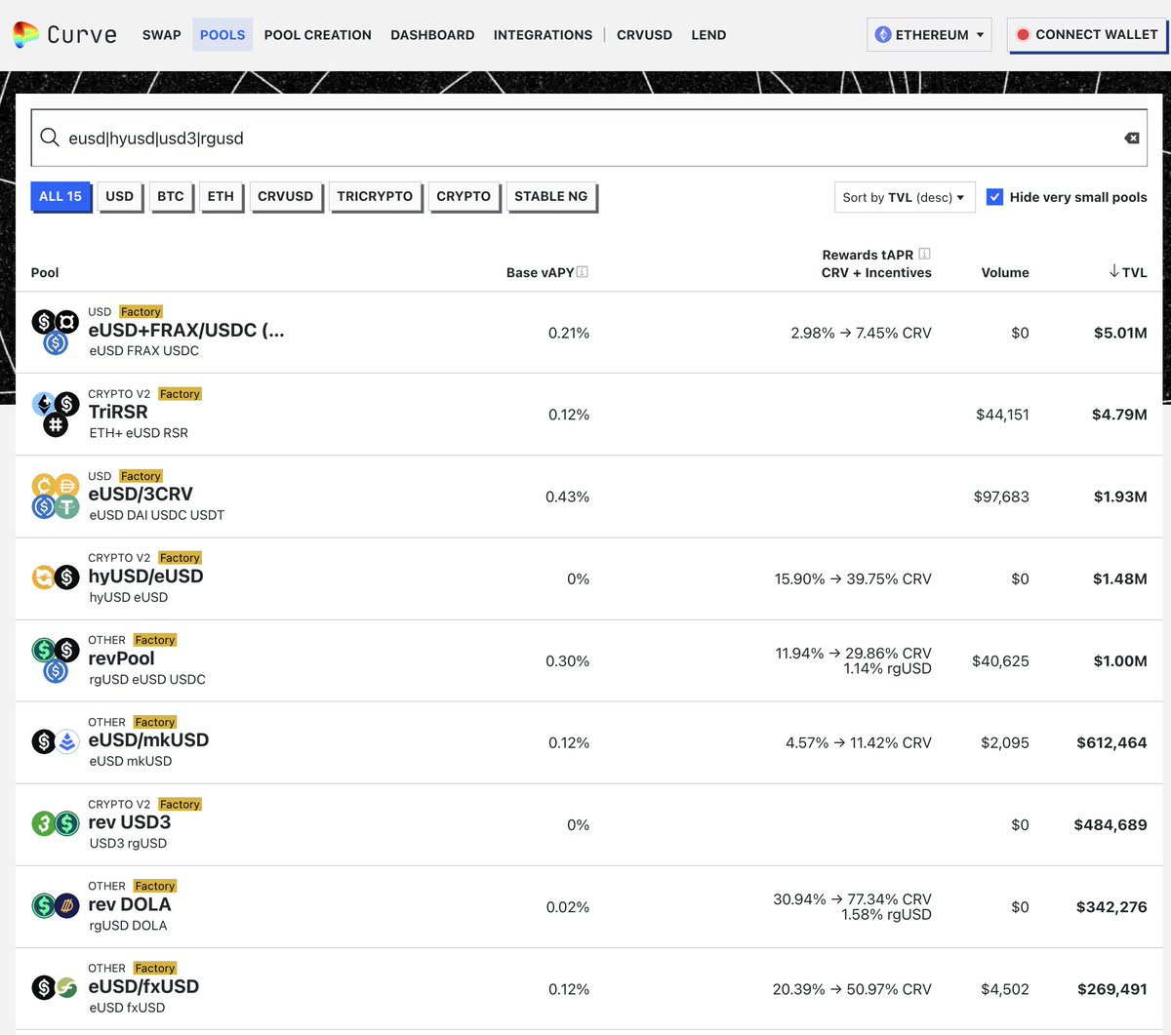Click rev DOLA pool token icons
The height and width of the screenshot is (1035, 1171).
coord(55,905)
